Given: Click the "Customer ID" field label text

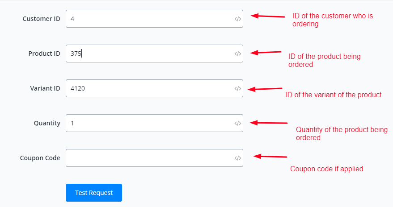Looking at the screenshot, I should point(41,19).
